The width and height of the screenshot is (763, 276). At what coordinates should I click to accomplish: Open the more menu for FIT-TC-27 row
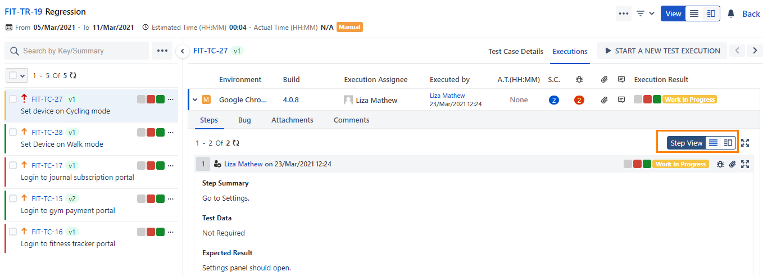tap(171, 99)
